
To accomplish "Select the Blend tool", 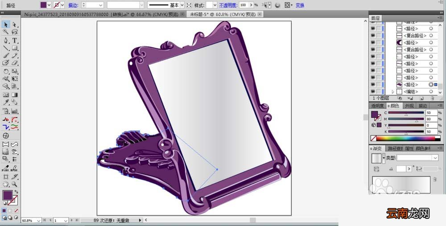I will (15, 103).
